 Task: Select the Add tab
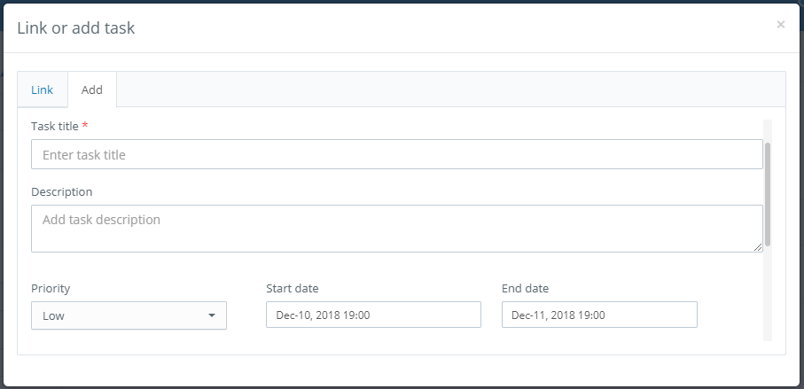(92, 89)
